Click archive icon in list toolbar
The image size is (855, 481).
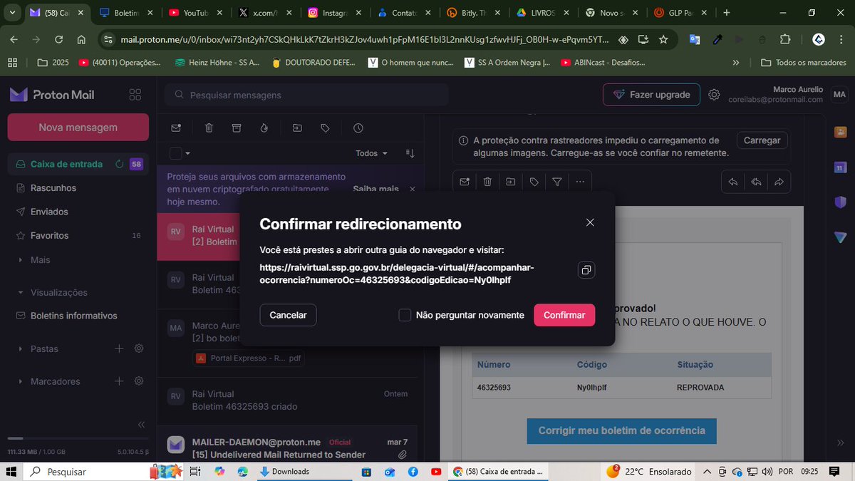237,128
